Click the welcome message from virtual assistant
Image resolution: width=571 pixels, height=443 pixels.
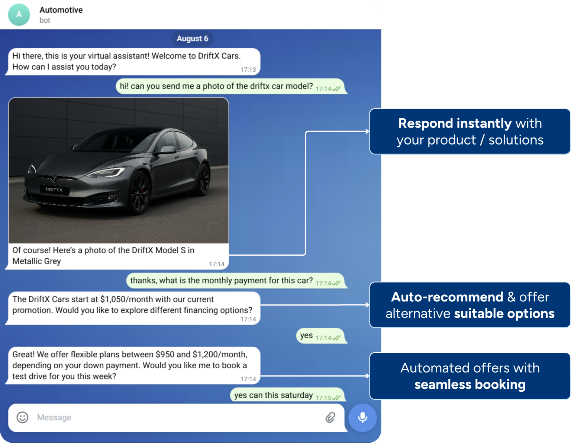[x=126, y=61]
